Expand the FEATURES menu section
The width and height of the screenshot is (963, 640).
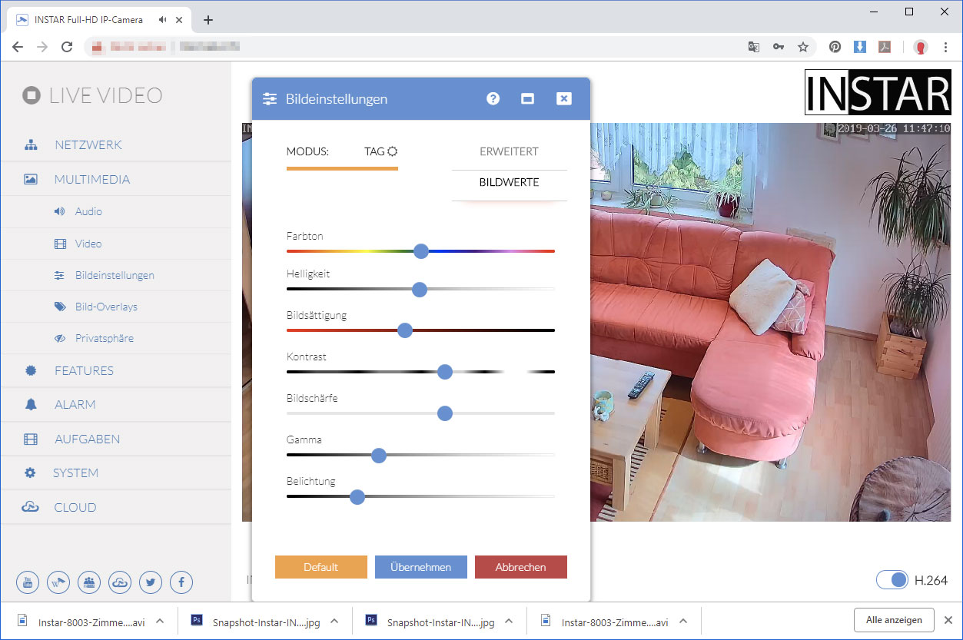tap(84, 370)
